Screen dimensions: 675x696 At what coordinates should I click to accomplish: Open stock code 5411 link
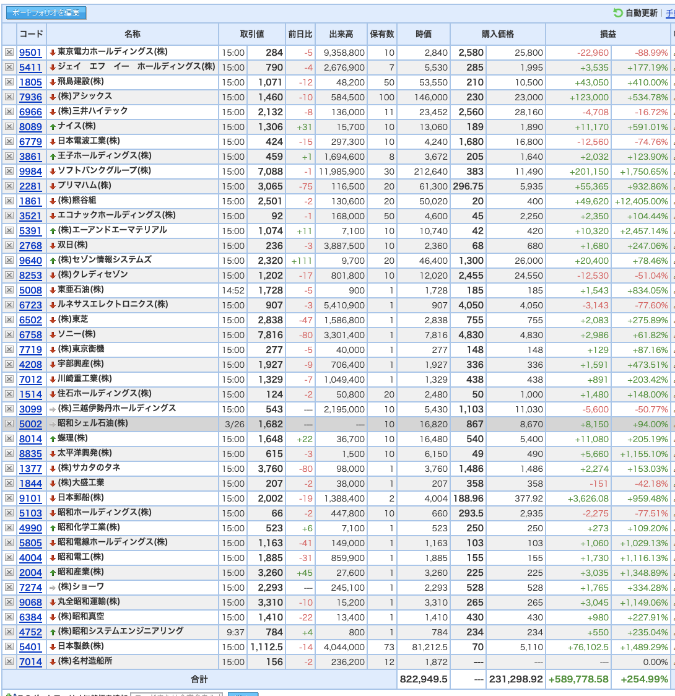[30, 67]
